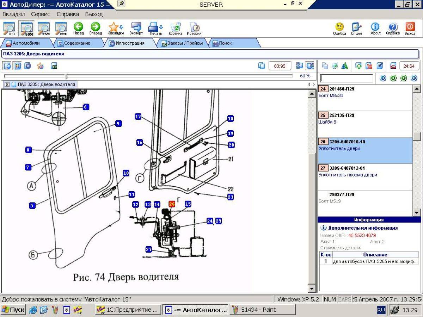Click the letter A font icon

(x=345, y=66)
